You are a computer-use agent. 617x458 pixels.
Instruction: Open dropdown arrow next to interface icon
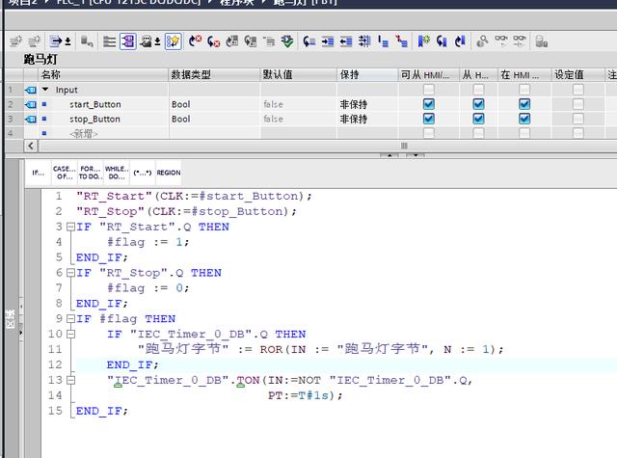pos(67,41)
